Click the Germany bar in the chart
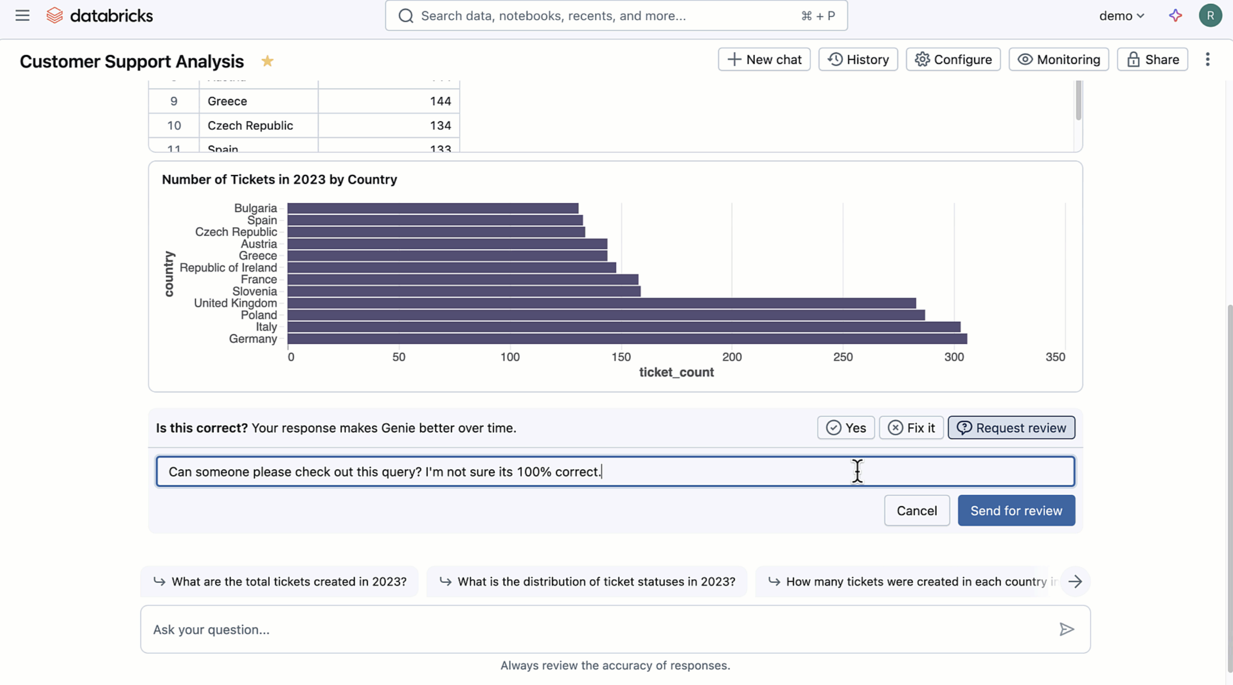The image size is (1233, 685). [627, 339]
